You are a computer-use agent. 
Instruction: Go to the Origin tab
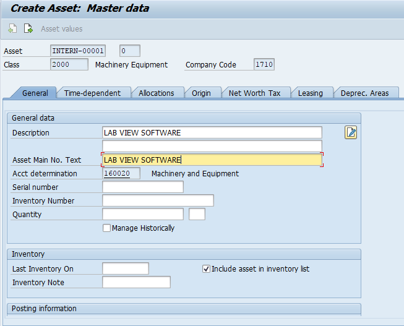click(x=201, y=93)
